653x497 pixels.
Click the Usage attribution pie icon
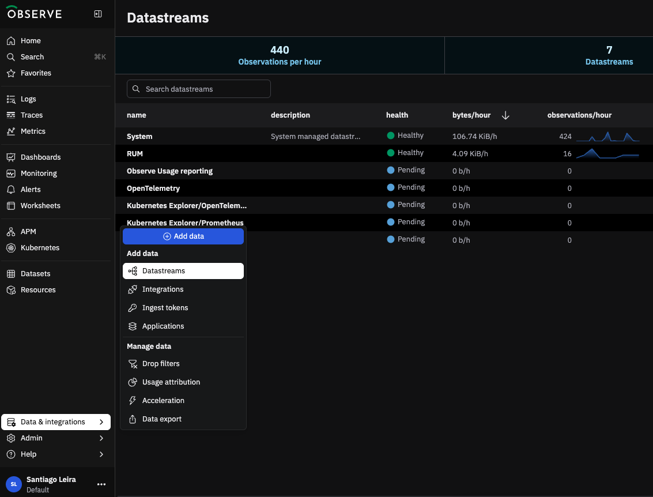click(x=133, y=382)
